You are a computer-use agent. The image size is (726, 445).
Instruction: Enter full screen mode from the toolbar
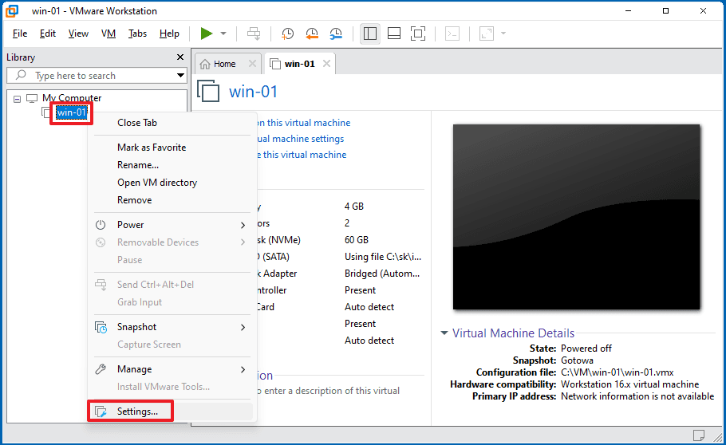point(418,33)
